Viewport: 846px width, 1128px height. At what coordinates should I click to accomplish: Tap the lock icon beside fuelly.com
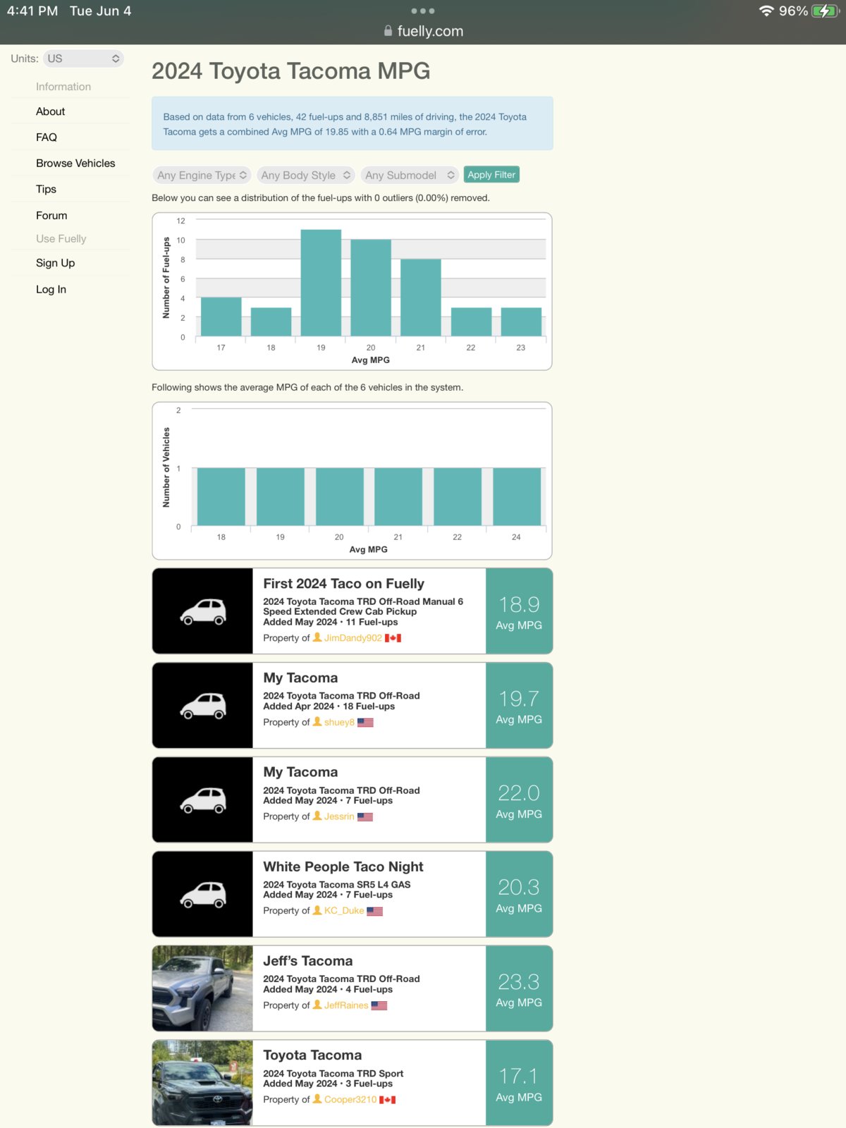[388, 31]
